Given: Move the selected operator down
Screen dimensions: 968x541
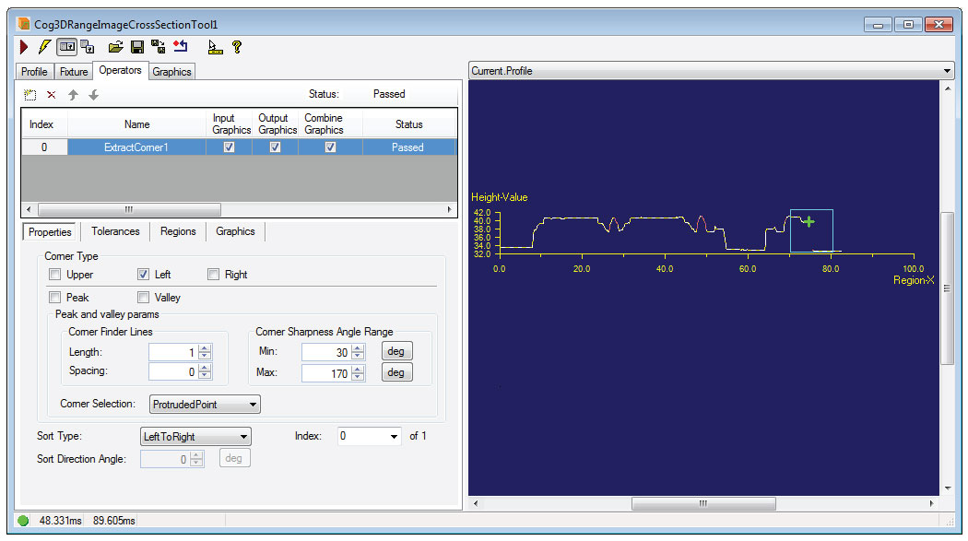Looking at the screenshot, I should coord(94,95).
